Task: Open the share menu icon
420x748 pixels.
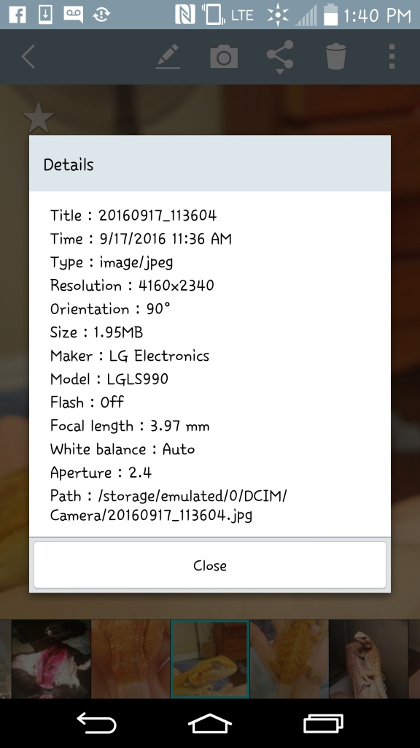Action: point(280,57)
